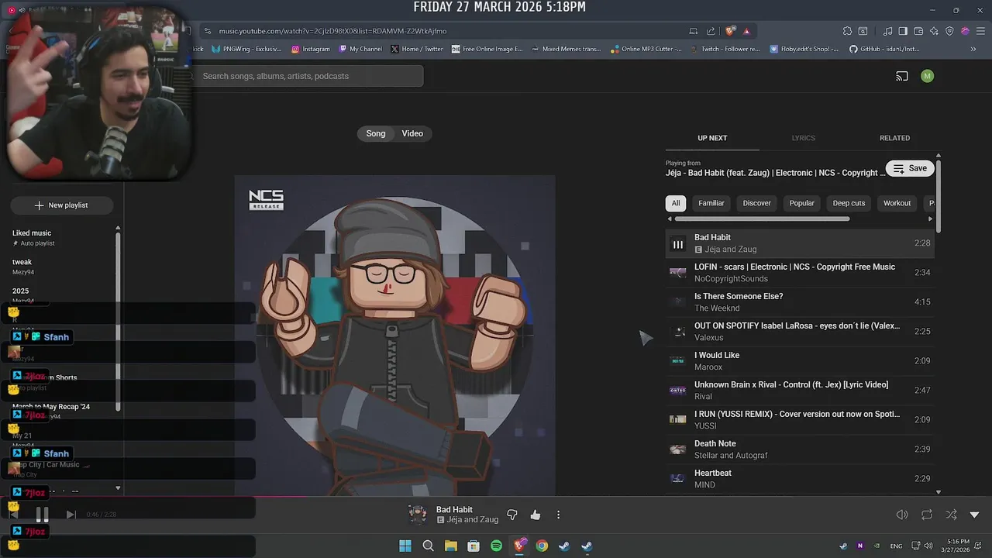The height and width of the screenshot is (558, 992).
Task: Select the Deep cuts filter chip
Action: pyautogui.click(x=849, y=203)
